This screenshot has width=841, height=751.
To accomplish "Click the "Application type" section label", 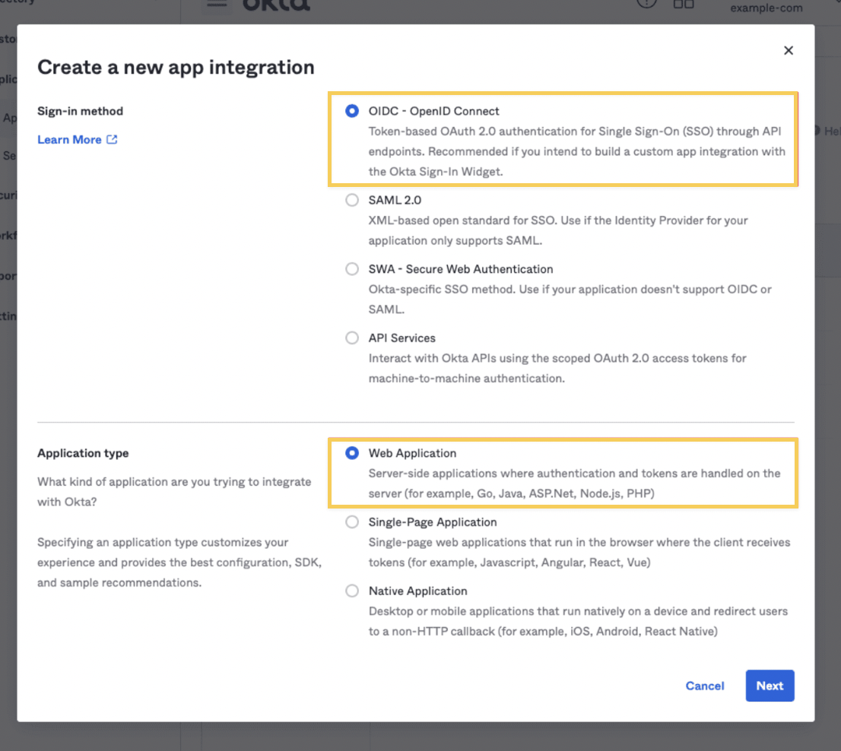I will click(83, 453).
